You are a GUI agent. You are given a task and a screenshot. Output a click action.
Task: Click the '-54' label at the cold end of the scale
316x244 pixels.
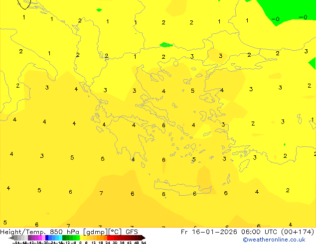(16, 243)
